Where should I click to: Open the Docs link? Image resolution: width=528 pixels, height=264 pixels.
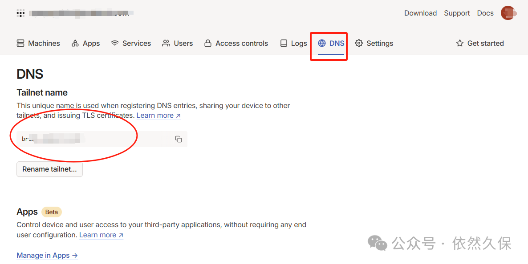485,13
